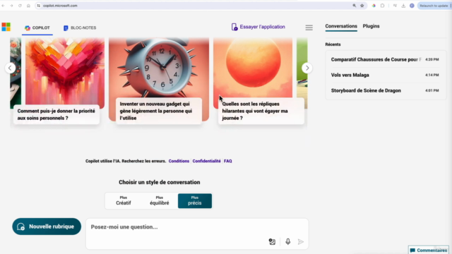
Task: Bookmark this page with the star icon
Action: pyautogui.click(x=362, y=6)
